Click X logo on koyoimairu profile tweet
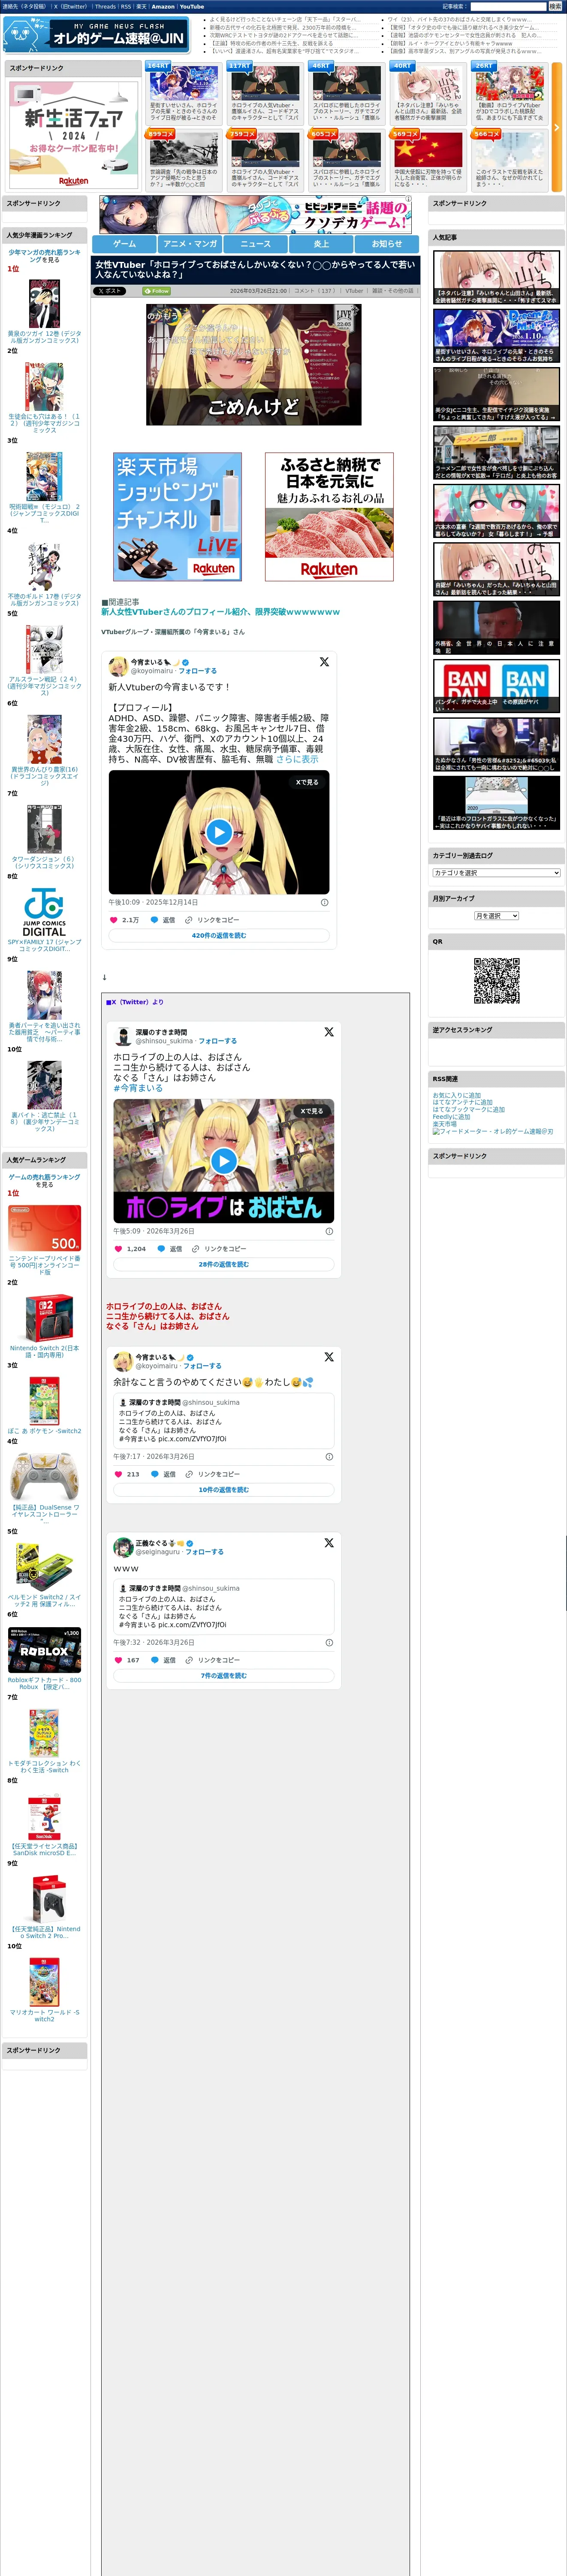The image size is (567, 2576). click(324, 662)
